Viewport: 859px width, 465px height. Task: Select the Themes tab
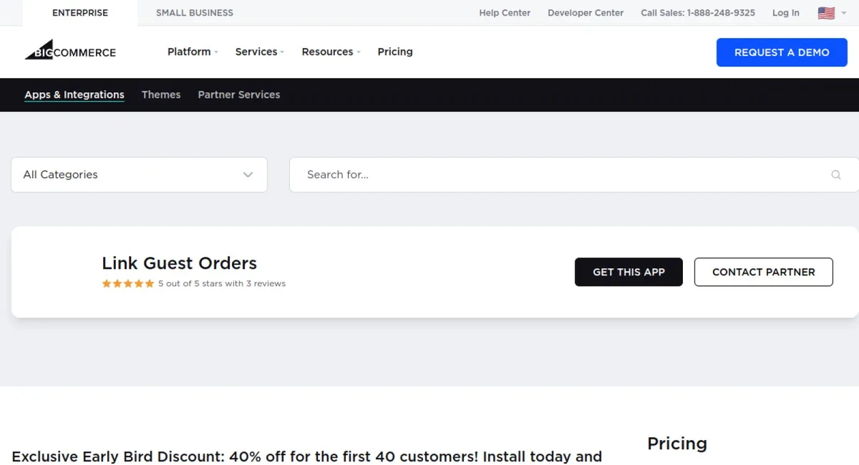161,94
